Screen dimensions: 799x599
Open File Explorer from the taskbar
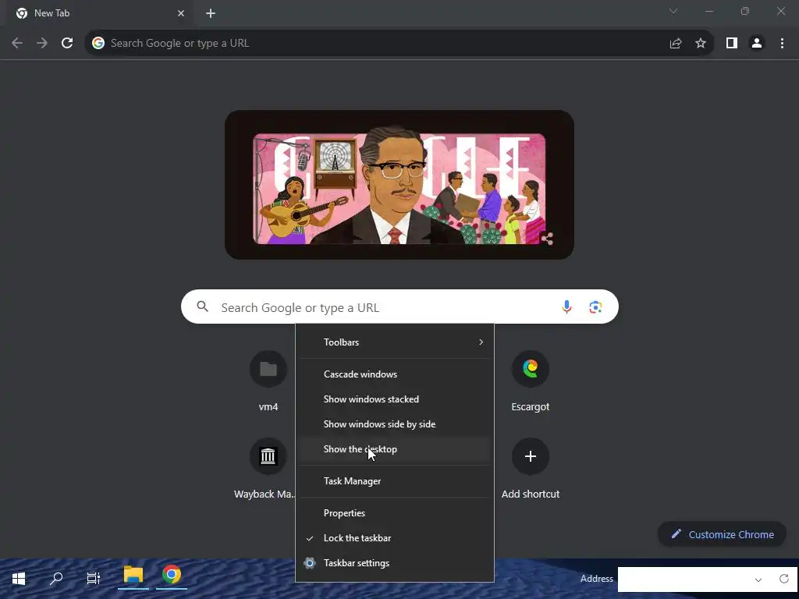coord(133,576)
